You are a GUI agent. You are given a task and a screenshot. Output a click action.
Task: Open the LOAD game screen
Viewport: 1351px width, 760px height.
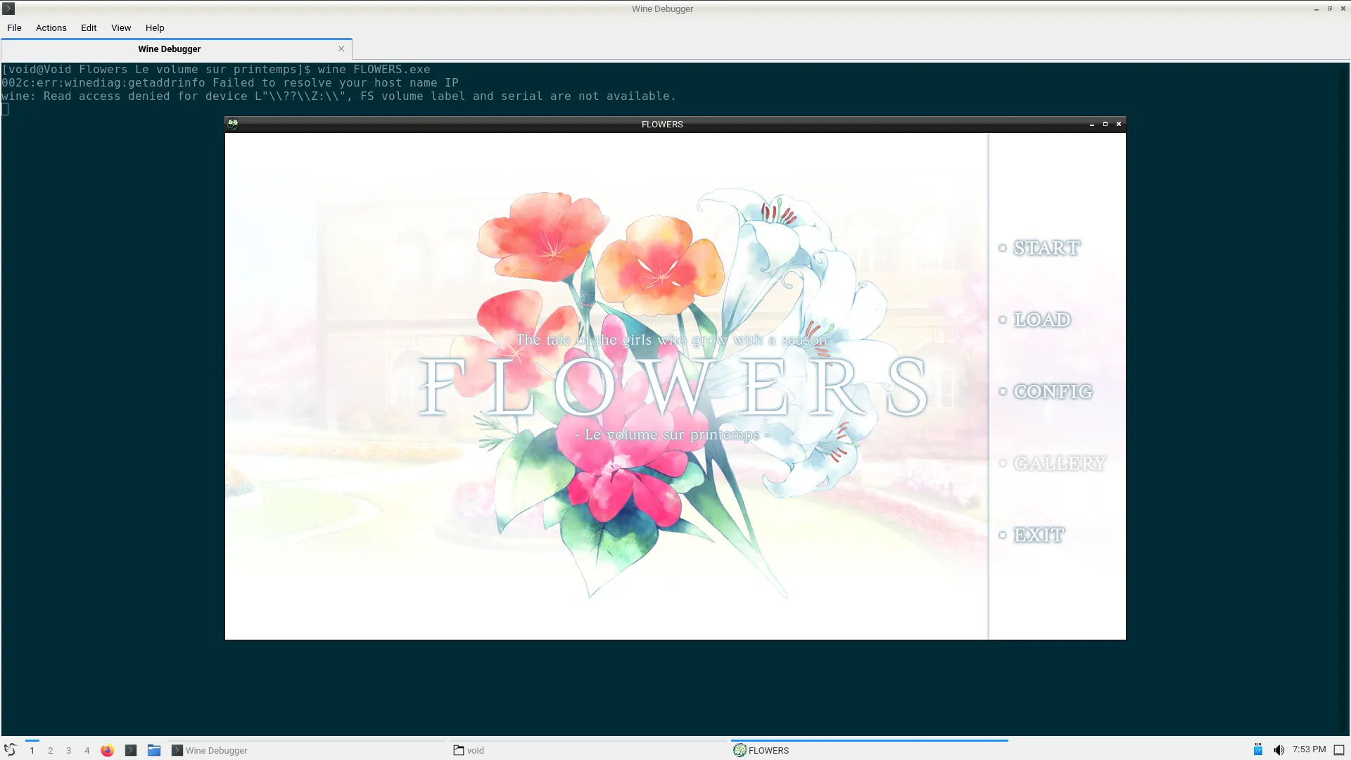click(x=1041, y=319)
